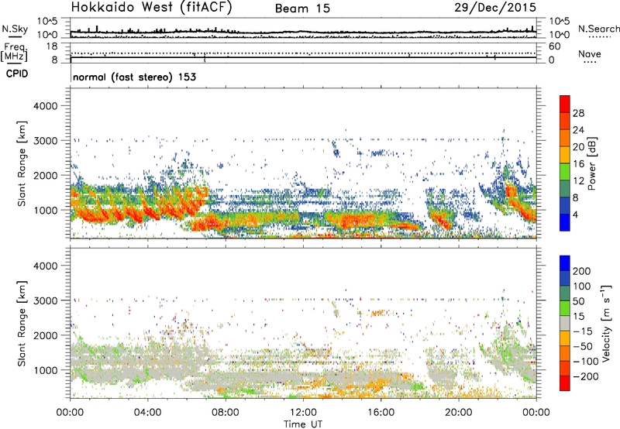Pick the gray segment of the Velocity color bar
The height and width of the screenshot is (429, 620).
point(565,323)
